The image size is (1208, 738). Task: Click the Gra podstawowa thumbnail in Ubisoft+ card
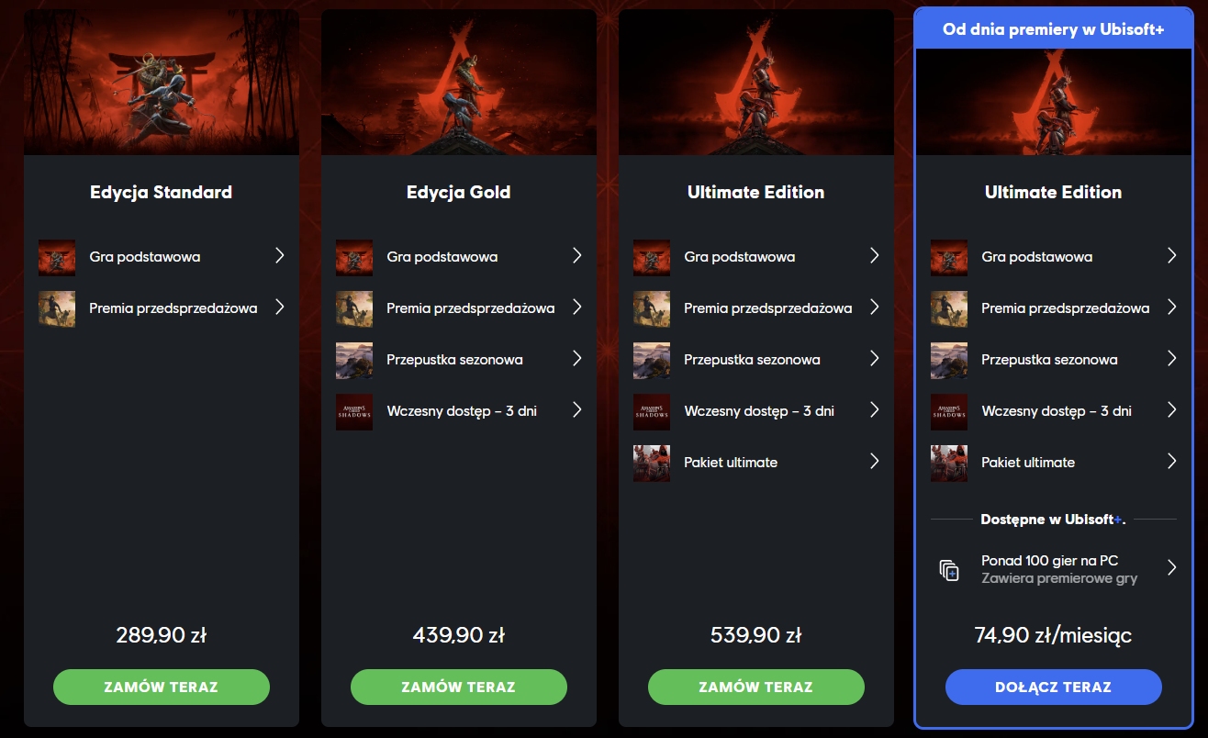(x=949, y=257)
